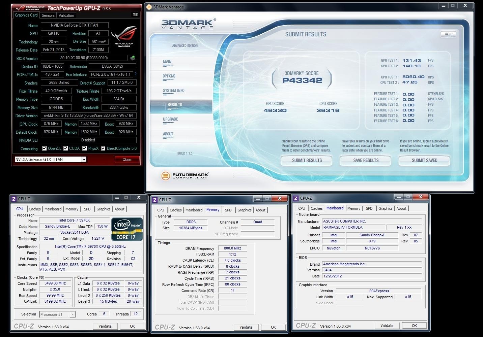Select the Graphics Card tab in GPU-Z

click(x=26, y=15)
